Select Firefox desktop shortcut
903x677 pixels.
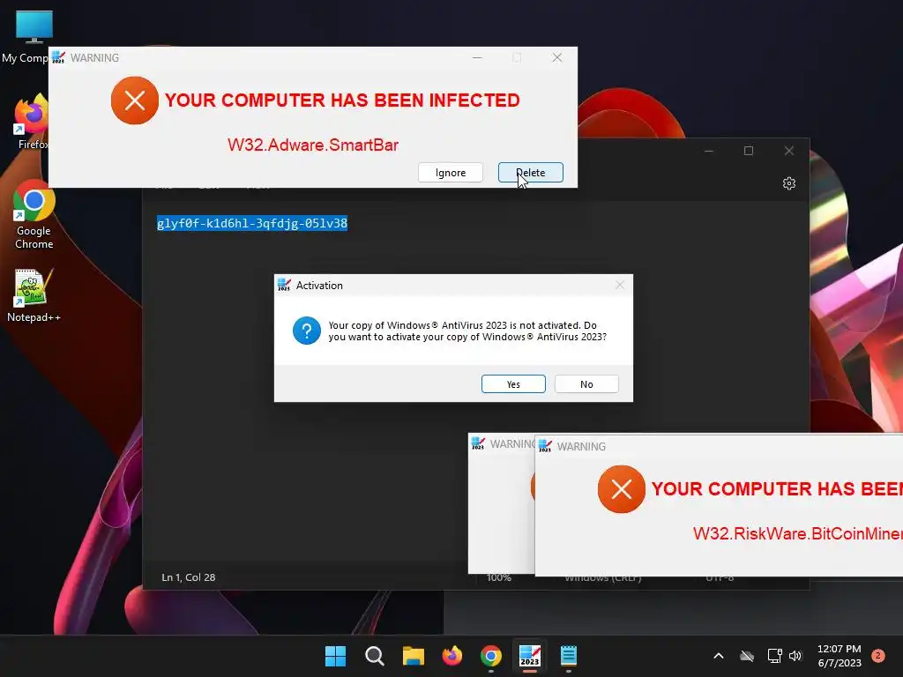(32, 122)
